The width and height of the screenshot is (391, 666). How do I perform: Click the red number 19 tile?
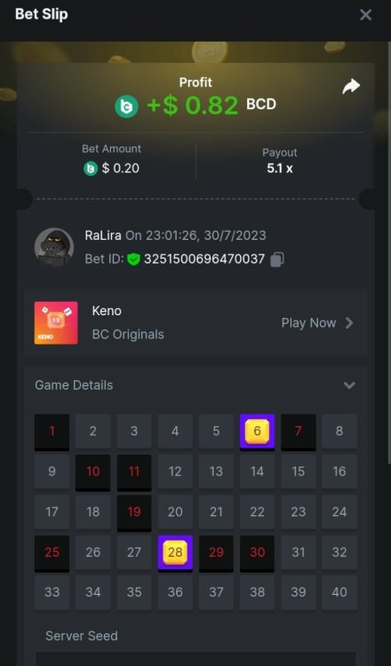tap(134, 512)
